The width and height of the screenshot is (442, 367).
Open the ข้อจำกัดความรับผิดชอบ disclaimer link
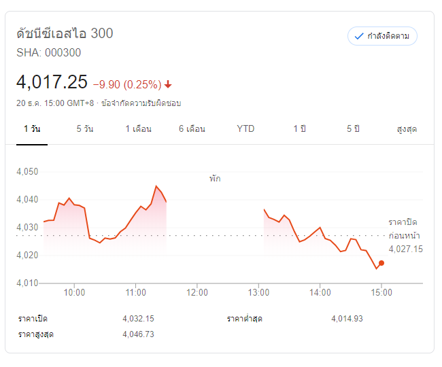(x=141, y=103)
